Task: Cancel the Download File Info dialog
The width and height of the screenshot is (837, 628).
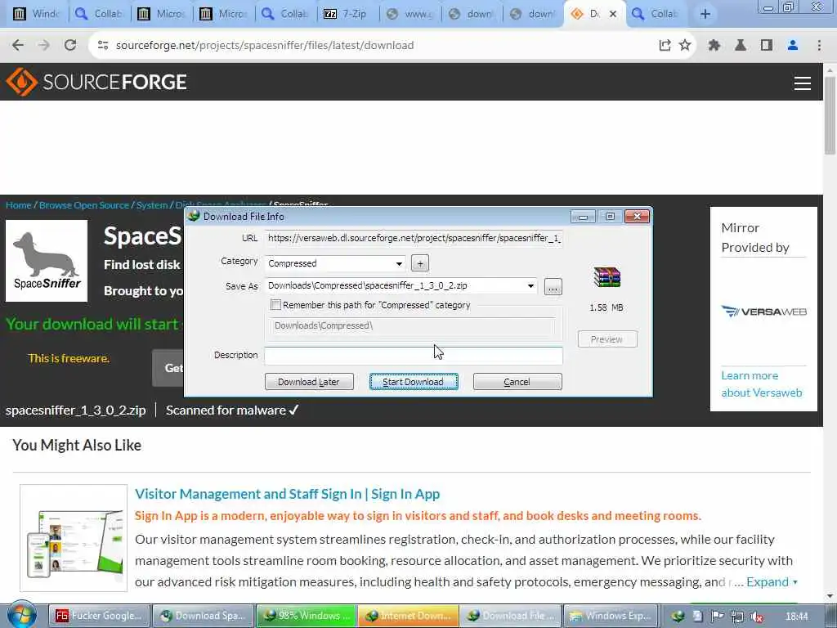Action: click(517, 382)
